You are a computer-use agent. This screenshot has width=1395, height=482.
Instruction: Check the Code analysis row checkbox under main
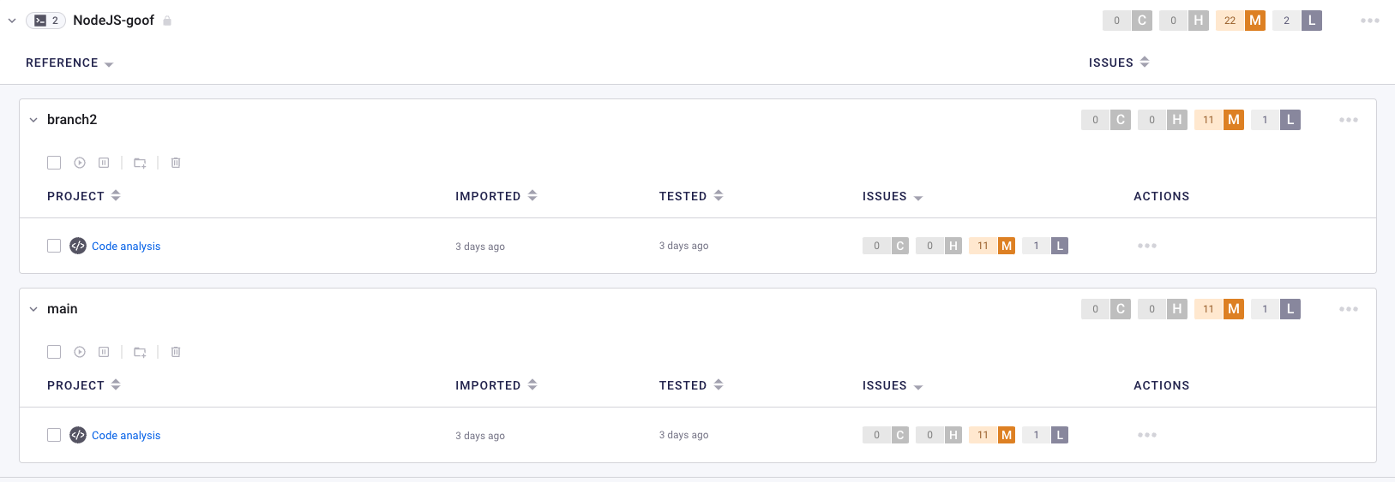54,435
